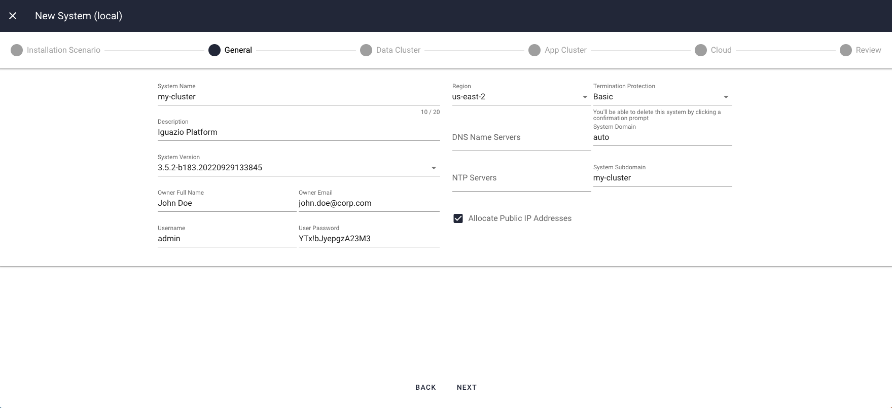Focus the System Name field
The height and width of the screenshot is (408, 892).
click(298, 97)
